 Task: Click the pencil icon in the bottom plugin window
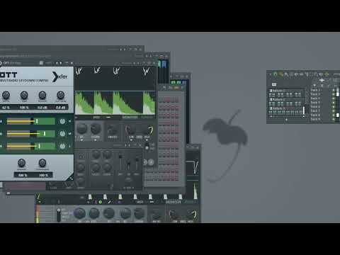coord(109,202)
